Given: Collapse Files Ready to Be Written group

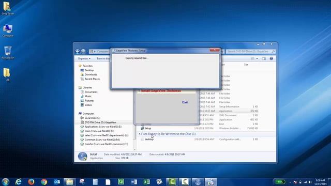Looking at the screenshot, I should [x=139, y=134].
